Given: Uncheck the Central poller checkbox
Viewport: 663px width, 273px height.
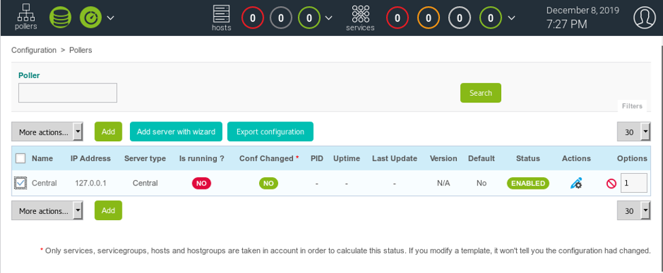Looking at the screenshot, I should tap(20, 183).
